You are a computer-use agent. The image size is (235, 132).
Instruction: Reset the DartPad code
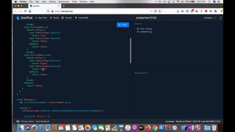point(54,18)
